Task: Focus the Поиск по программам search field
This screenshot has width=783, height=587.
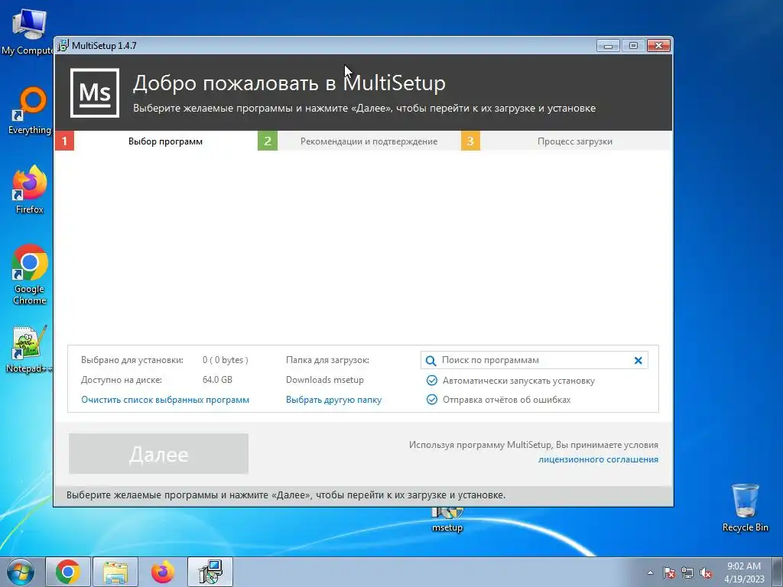Action: click(x=534, y=361)
